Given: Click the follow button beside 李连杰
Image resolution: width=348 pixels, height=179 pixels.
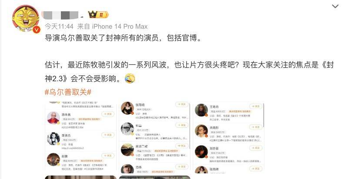Looking at the screenshot, I should (108, 135).
